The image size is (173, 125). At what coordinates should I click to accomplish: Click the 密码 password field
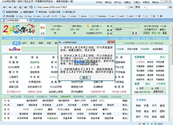(121, 33)
